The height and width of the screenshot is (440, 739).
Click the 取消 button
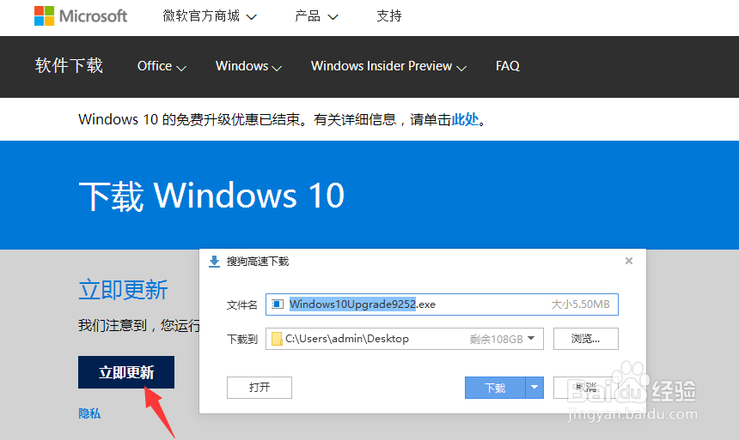(x=586, y=388)
